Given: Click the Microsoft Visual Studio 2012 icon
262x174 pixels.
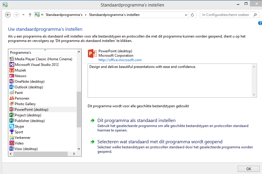Looking at the screenshot, I should tap(12, 65).
